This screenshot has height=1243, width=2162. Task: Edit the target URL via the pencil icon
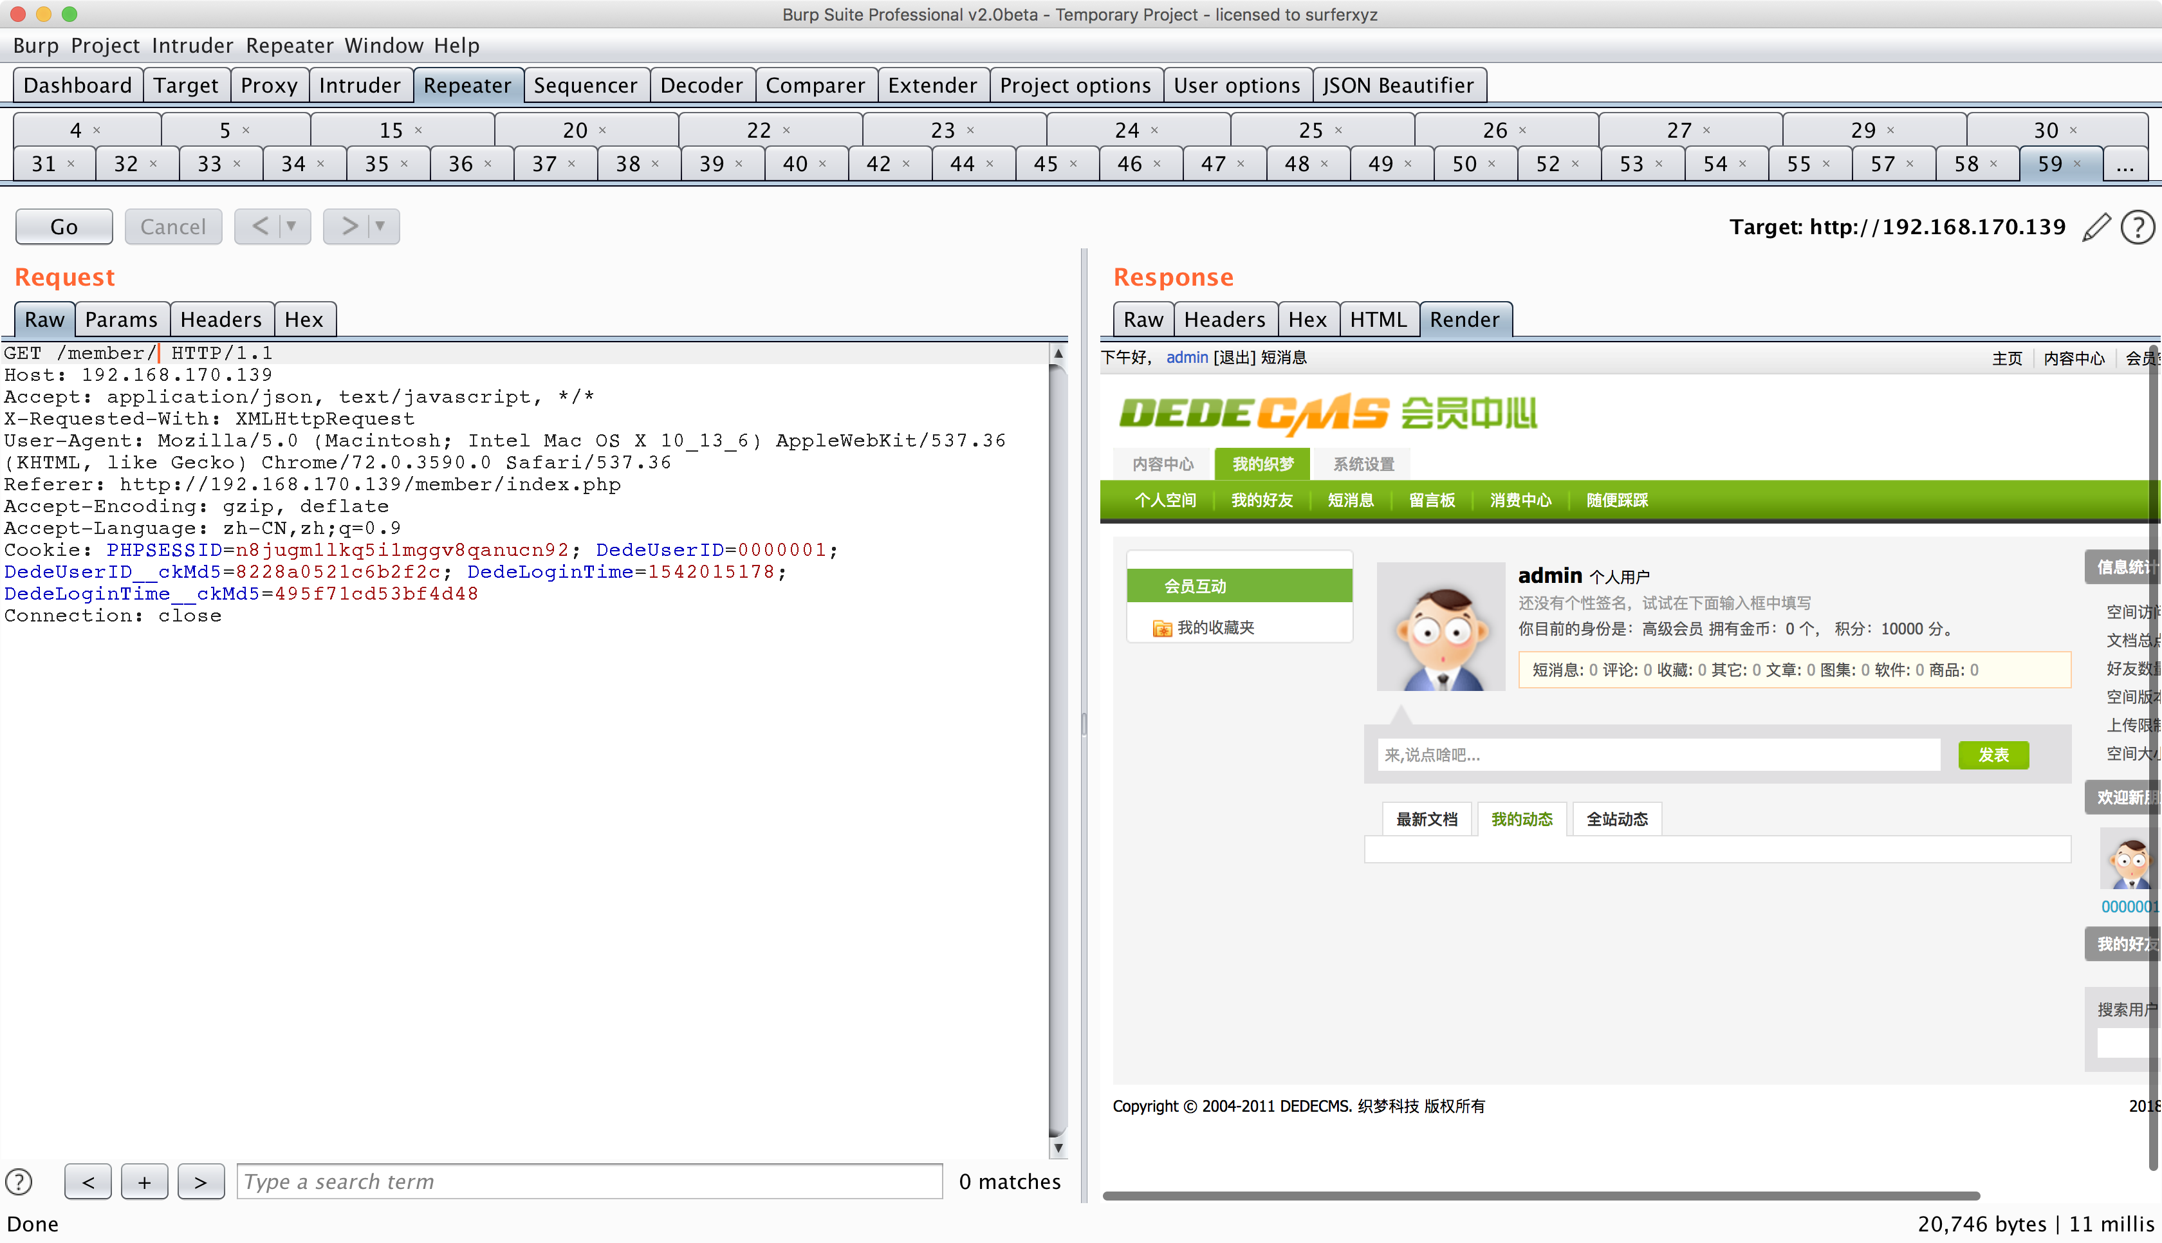point(2097,227)
